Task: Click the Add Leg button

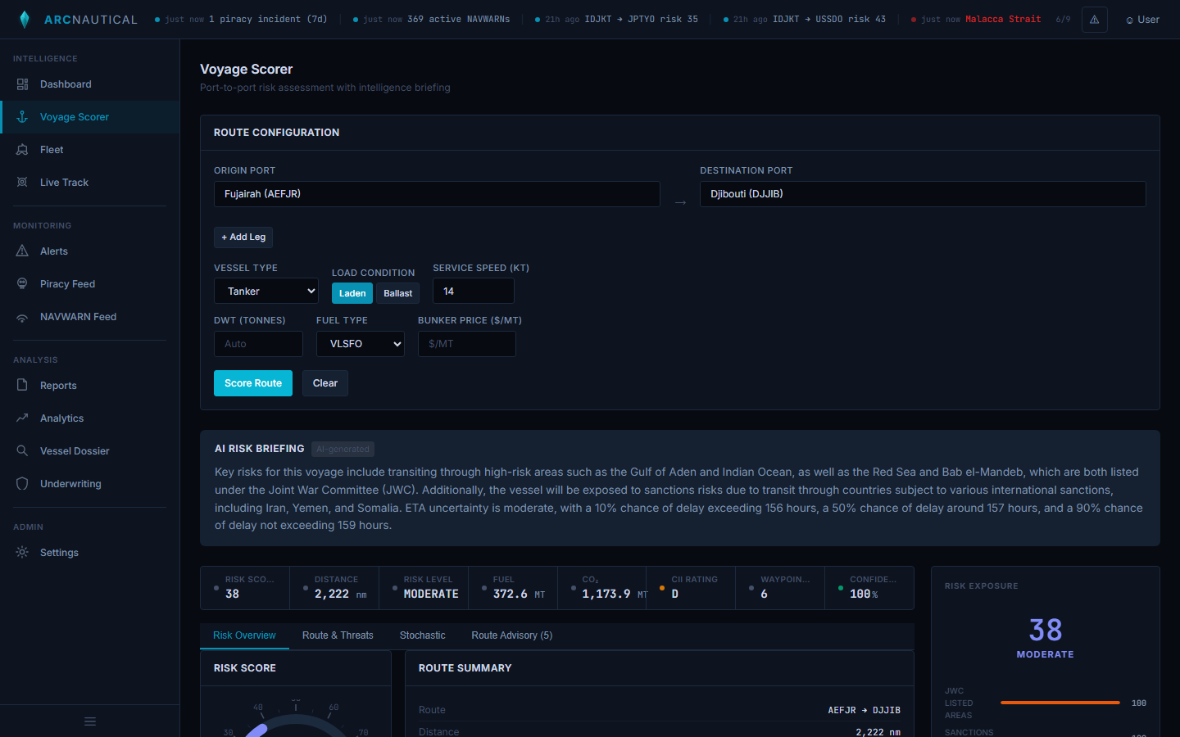Action: point(243,237)
